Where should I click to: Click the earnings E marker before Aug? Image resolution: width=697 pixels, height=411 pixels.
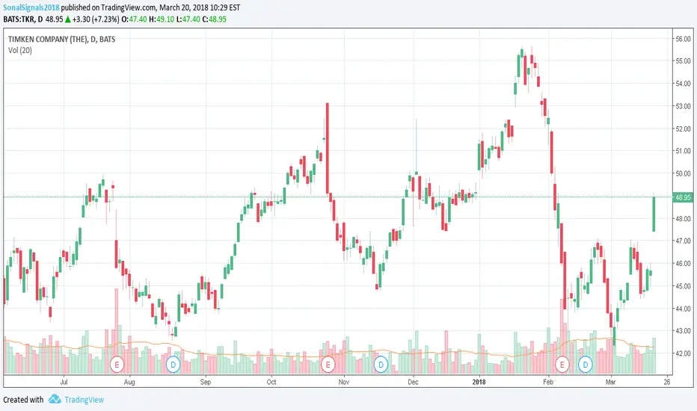pyautogui.click(x=117, y=365)
